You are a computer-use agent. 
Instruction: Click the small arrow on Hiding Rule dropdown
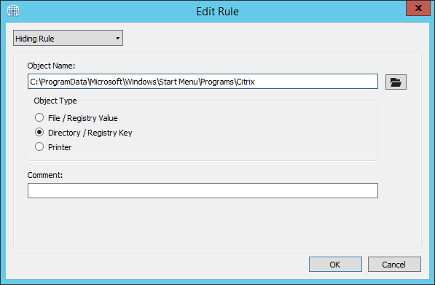[x=117, y=38]
